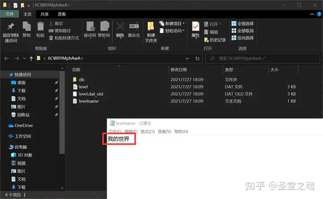Open the quick access toolbar customize arrow
This screenshot has height=199, width=323.
(x=29, y=5)
